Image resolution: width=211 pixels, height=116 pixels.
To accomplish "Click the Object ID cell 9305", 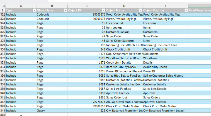I will (87, 97).
